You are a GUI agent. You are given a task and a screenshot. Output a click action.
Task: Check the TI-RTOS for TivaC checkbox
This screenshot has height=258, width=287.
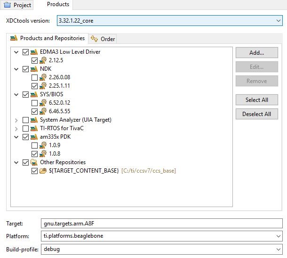point(25,128)
